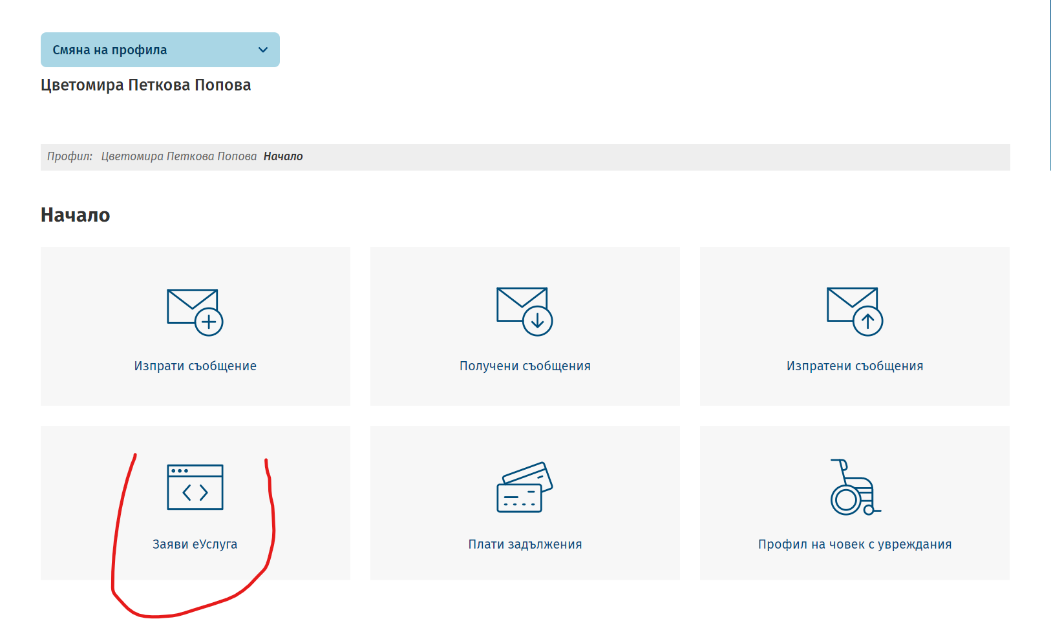Click the Начало page heading
1051x619 pixels.
(75, 215)
